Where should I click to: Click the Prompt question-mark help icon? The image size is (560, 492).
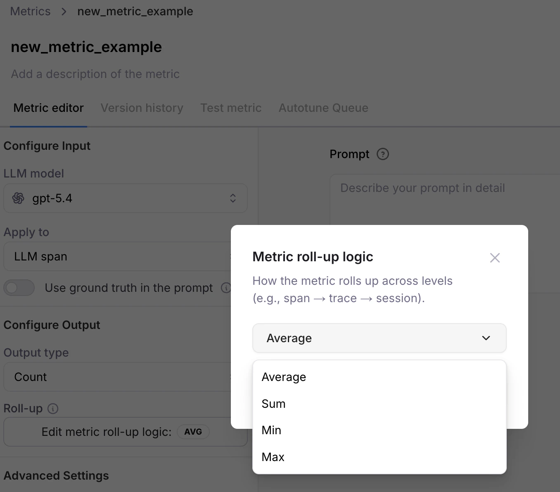382,154
